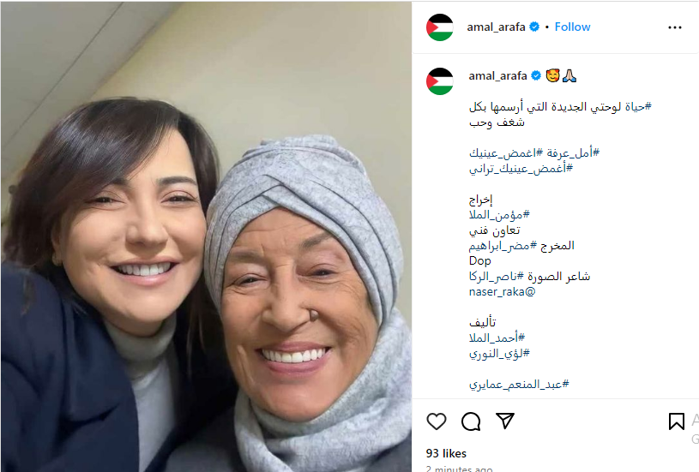Save the post with the bookmark icon

point(676,421)
